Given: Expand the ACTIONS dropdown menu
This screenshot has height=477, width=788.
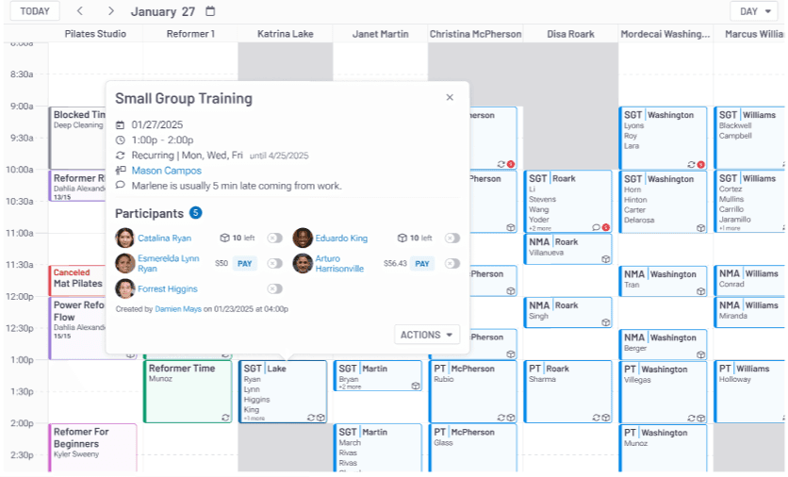Looking at the screenshot, I should [428, 335].
